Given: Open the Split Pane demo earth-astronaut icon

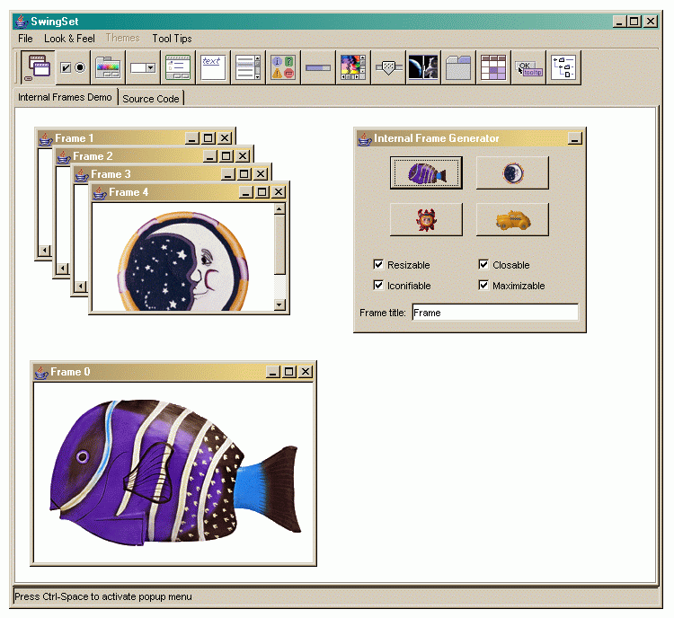Looking at the screenshot, I should [x=423, y=67].
